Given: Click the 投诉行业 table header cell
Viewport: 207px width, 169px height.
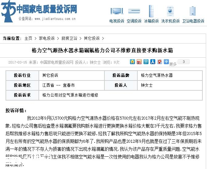Looking at the screenshot, I should pyautogui.click(x=22, y=75).
